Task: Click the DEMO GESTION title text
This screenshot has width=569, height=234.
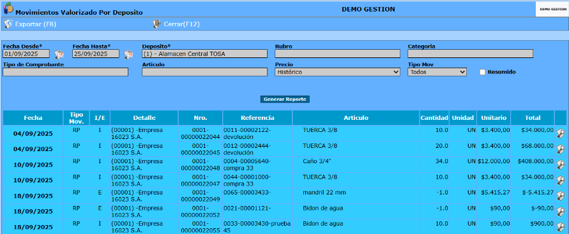Action: point(368,9)
